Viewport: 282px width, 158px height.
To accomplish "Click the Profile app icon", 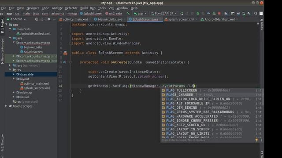I will pyautogui.click(x=208, y=14).
